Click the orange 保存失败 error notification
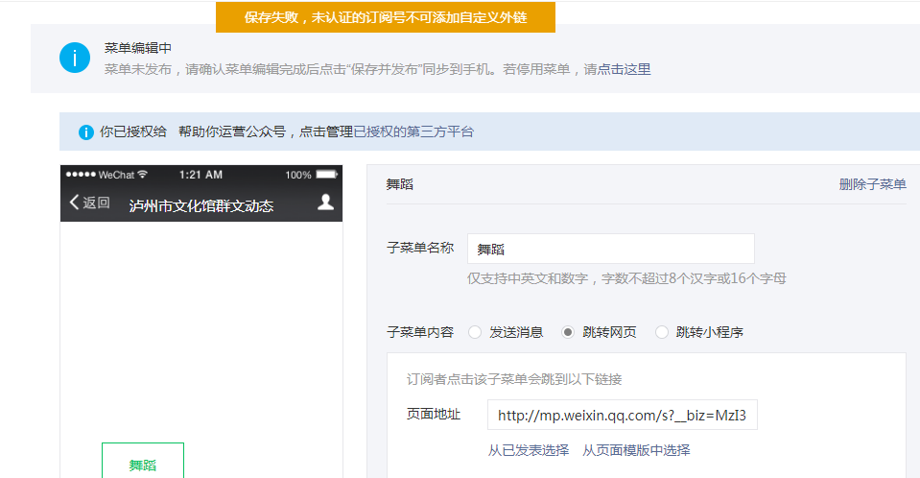 click(386, 17)
